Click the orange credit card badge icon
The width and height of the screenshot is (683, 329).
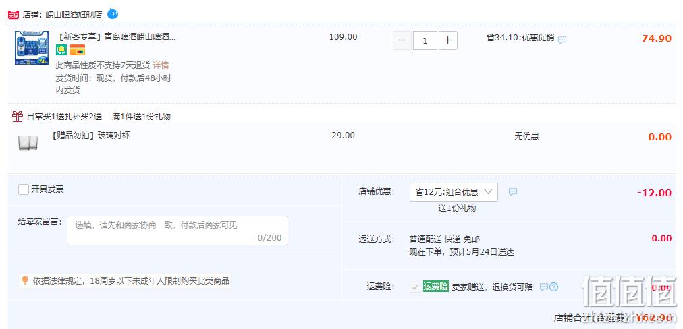(77, 50)
